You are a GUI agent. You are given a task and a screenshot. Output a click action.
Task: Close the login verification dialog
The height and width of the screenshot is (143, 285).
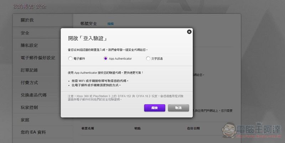click(x=189, y=32)
